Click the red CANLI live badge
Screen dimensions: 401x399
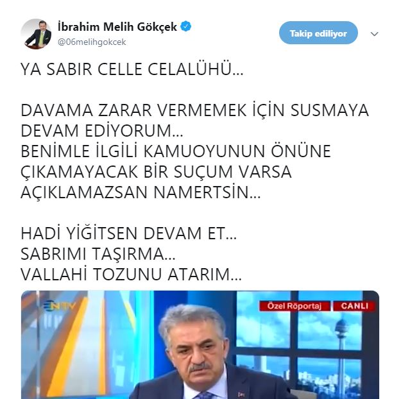(x=354, y=306)
